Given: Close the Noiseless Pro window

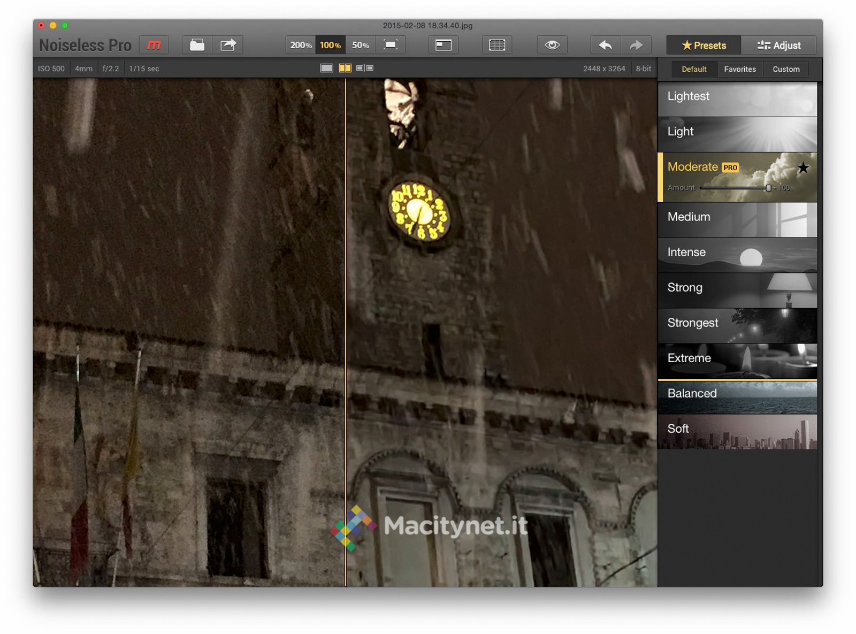Looking at the screenshot, I should 41,25.
